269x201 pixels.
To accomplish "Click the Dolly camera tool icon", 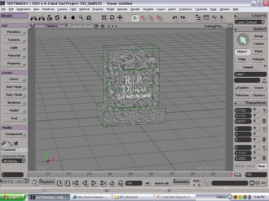I will (65, 18).
